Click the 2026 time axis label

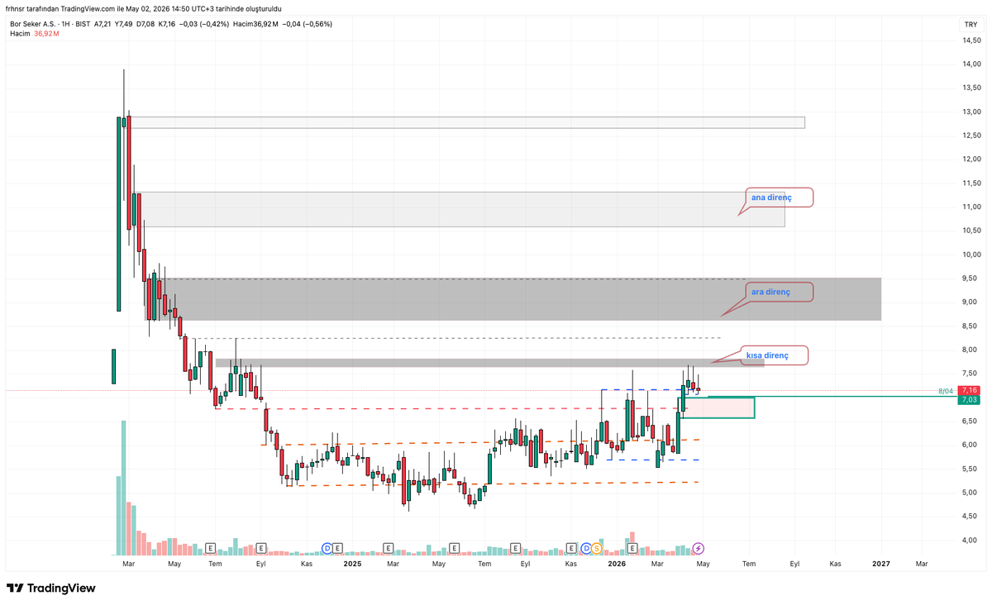point(617,564)
